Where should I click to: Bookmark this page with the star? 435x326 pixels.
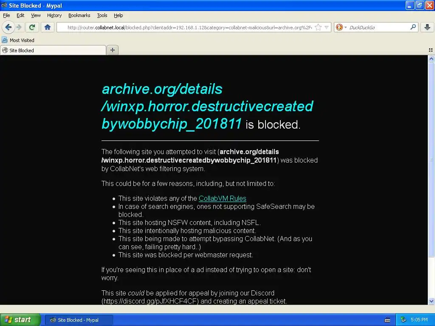click(318, 27)
